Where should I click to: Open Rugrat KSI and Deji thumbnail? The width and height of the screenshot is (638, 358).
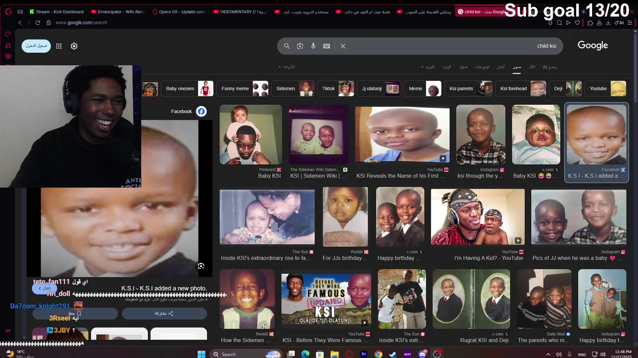click(471, 298)
